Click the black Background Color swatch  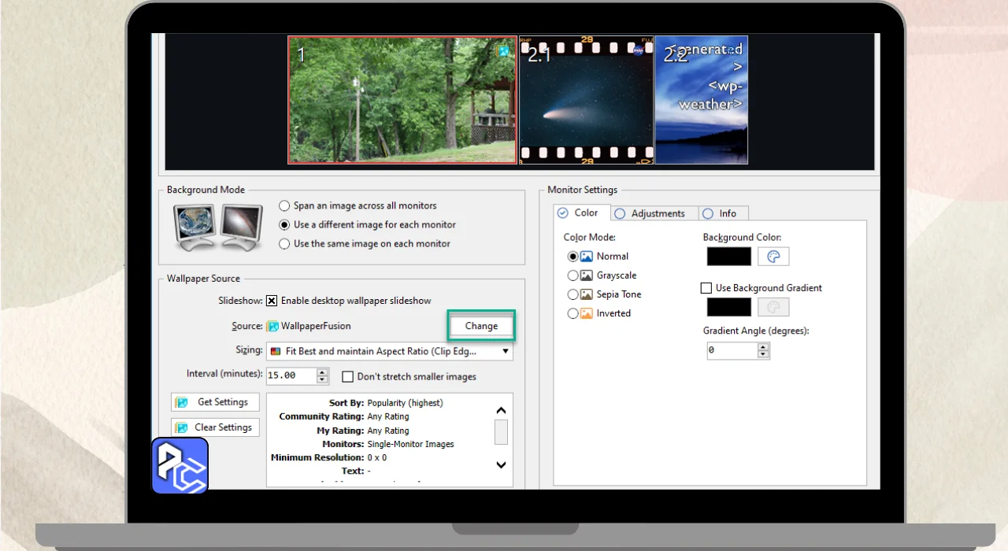728,257
